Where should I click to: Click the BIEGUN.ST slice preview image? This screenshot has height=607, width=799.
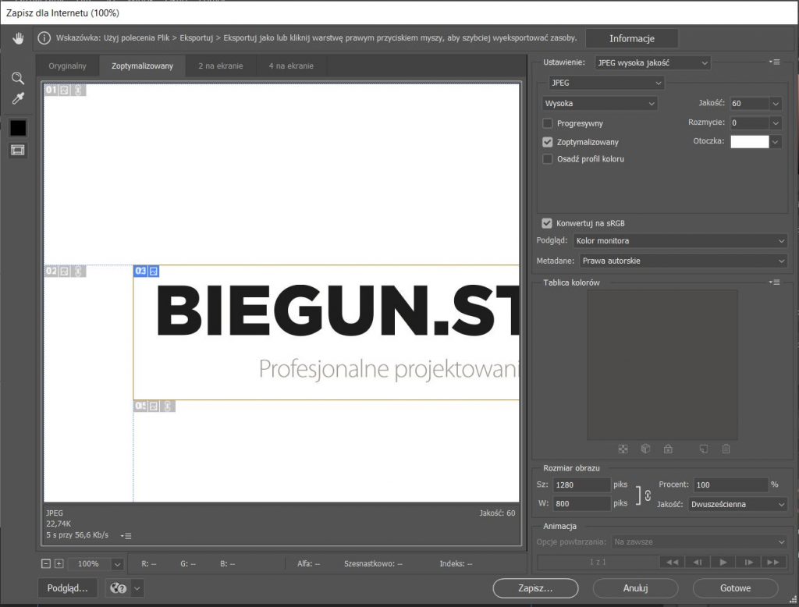point(326,332)
